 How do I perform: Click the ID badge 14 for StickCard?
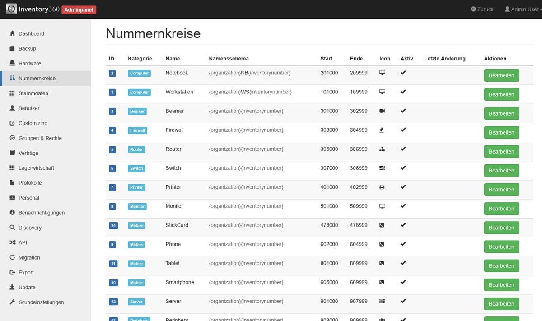(113, 225)
